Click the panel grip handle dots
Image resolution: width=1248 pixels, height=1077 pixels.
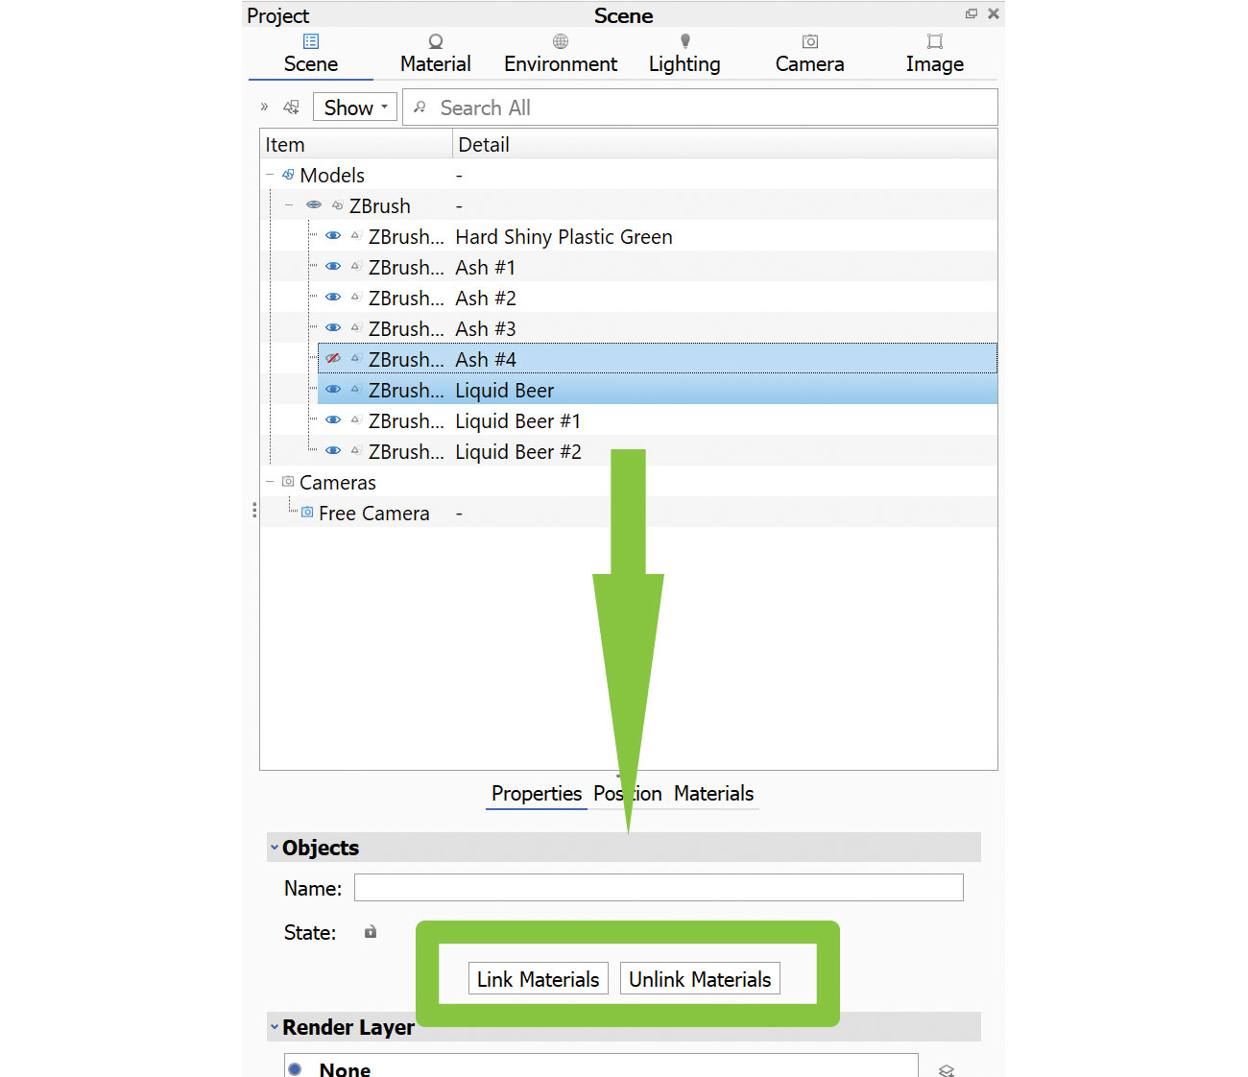pyautogui.click(x=254, y=510)
